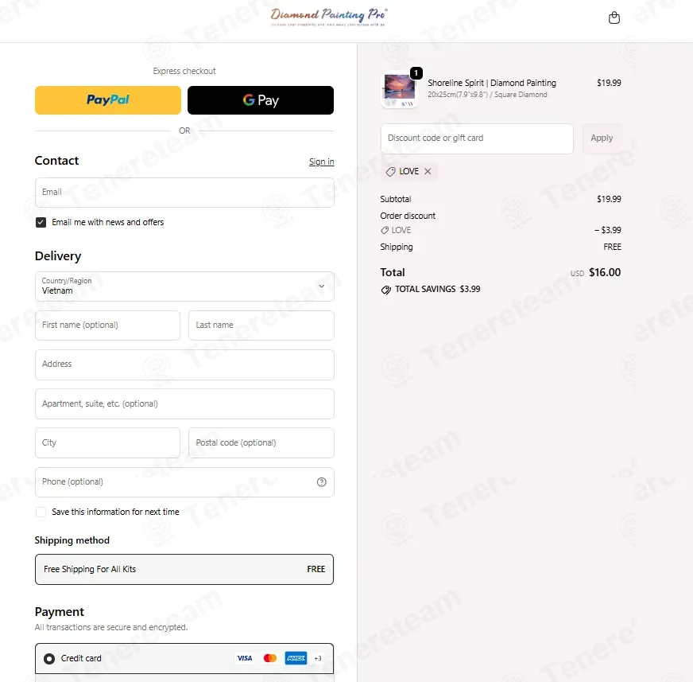Pay with the PayPal express button
693x682 pixels.
pos(108,100)
